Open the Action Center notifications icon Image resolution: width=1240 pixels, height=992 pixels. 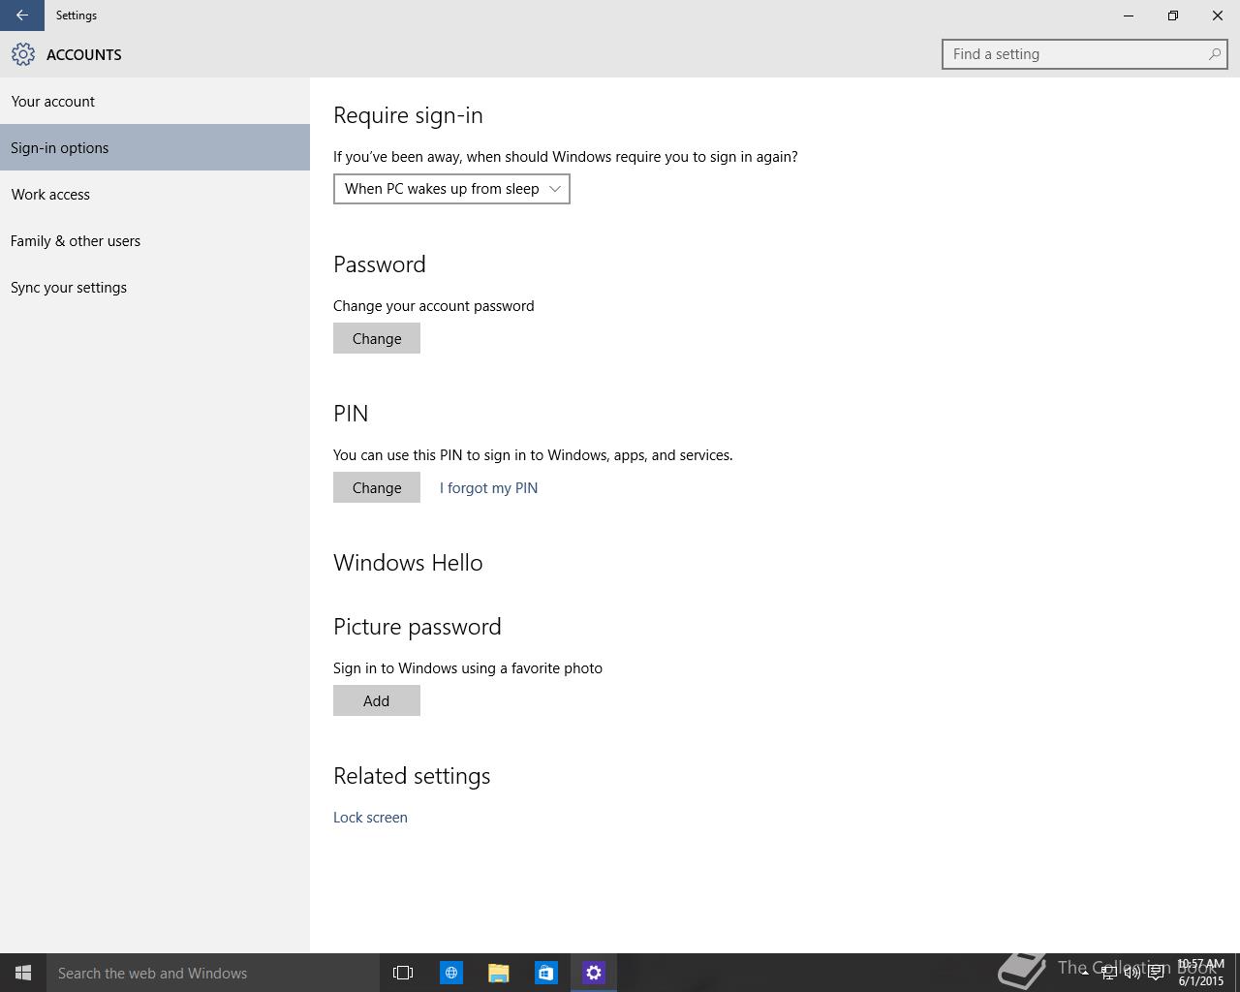click(x=1156, y=974)
